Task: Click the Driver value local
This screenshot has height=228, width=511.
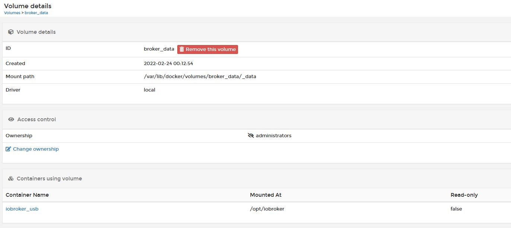Action: pos(149,90)
